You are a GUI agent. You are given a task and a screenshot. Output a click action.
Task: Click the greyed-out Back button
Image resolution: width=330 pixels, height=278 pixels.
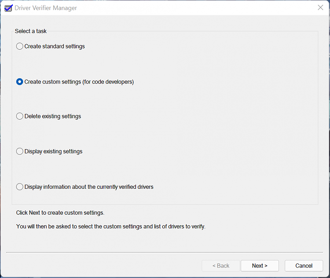[x=221, y=266]
